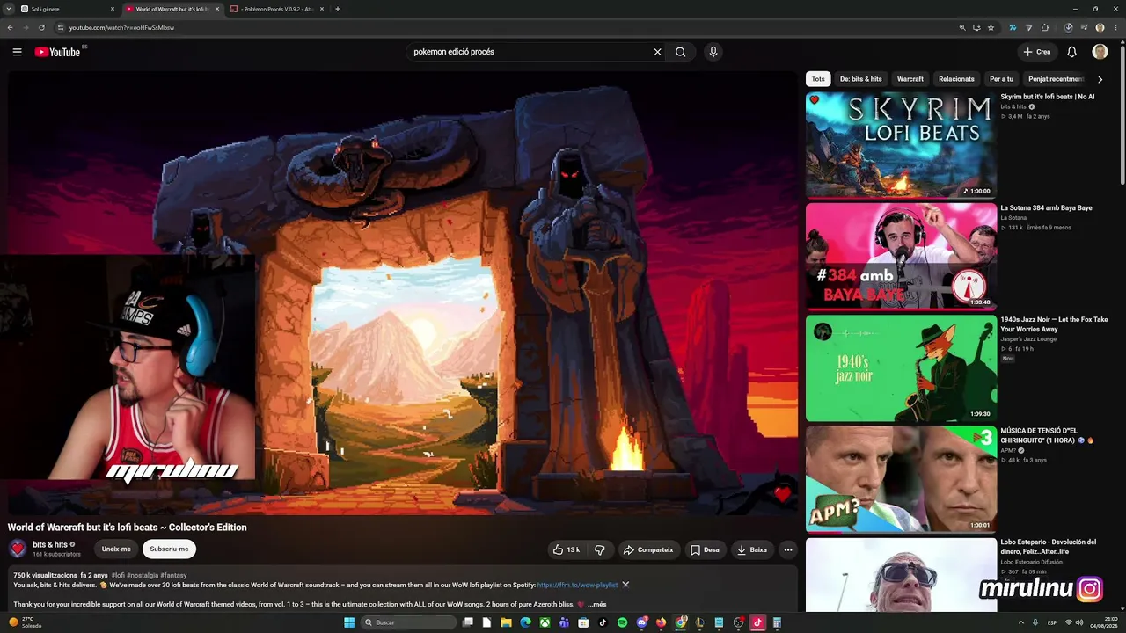Open the bits & hits channel name link

(50, 544)
